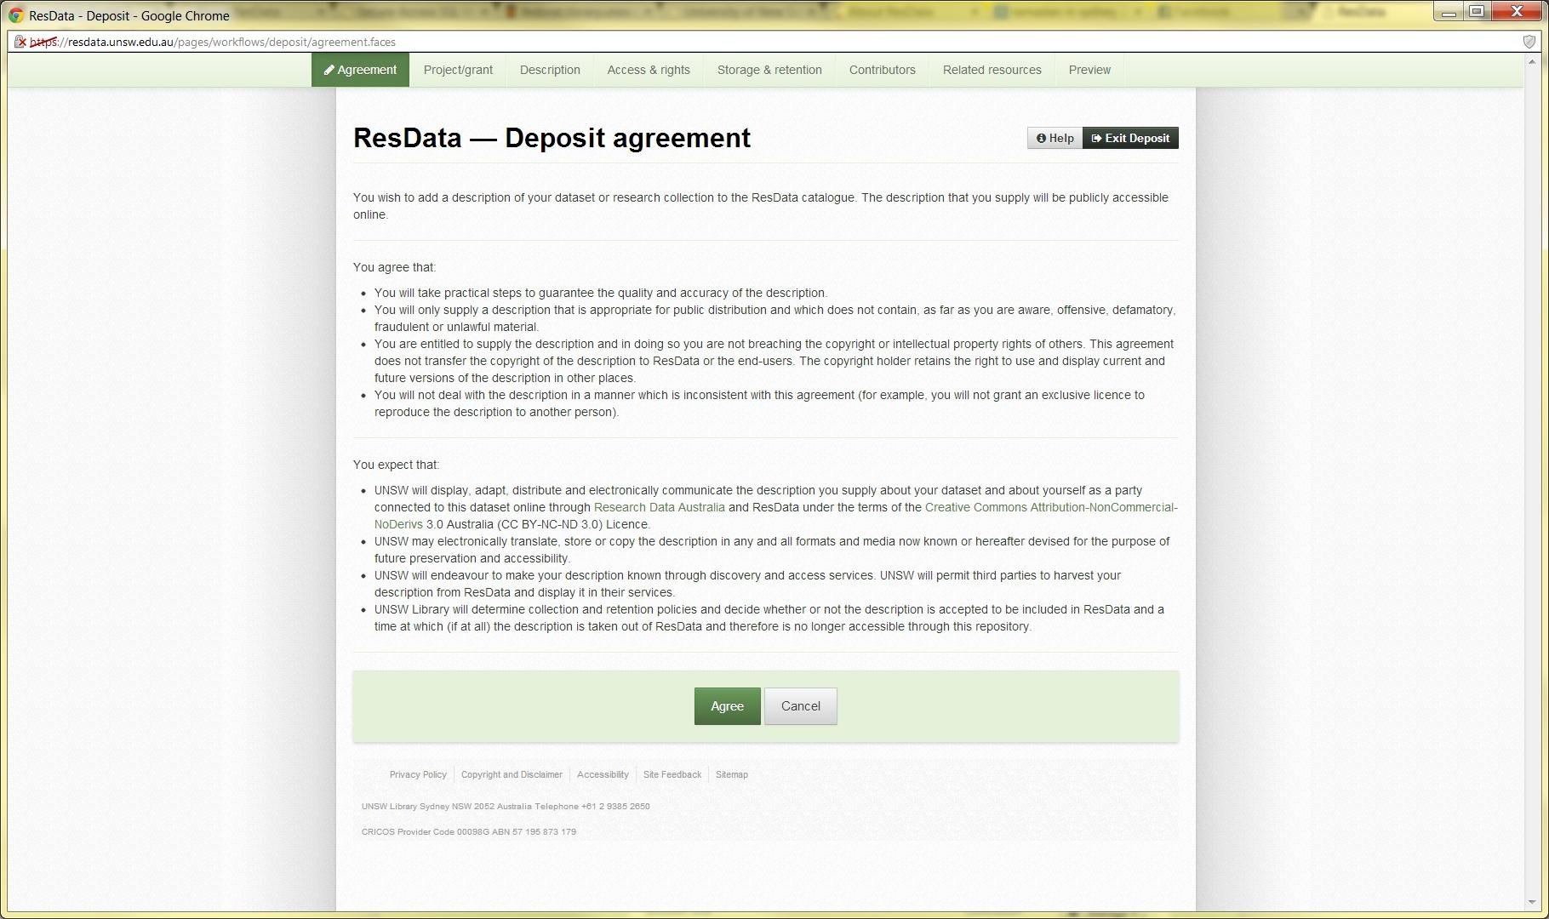Open the Privacy Policy page
Image resolution: width=1549 pixels, height=919 pixels.
tap(418, 774)
